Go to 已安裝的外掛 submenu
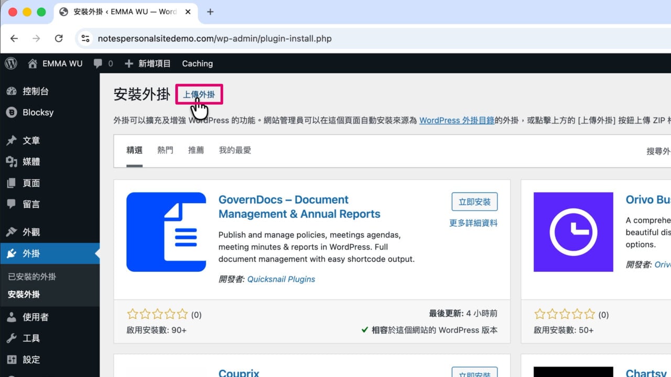The height and width of the screenshot is (377, 671). pos(32,276)
